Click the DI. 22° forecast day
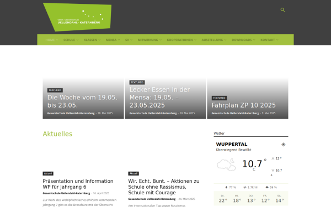331x207 pixels. coord(223,199)
